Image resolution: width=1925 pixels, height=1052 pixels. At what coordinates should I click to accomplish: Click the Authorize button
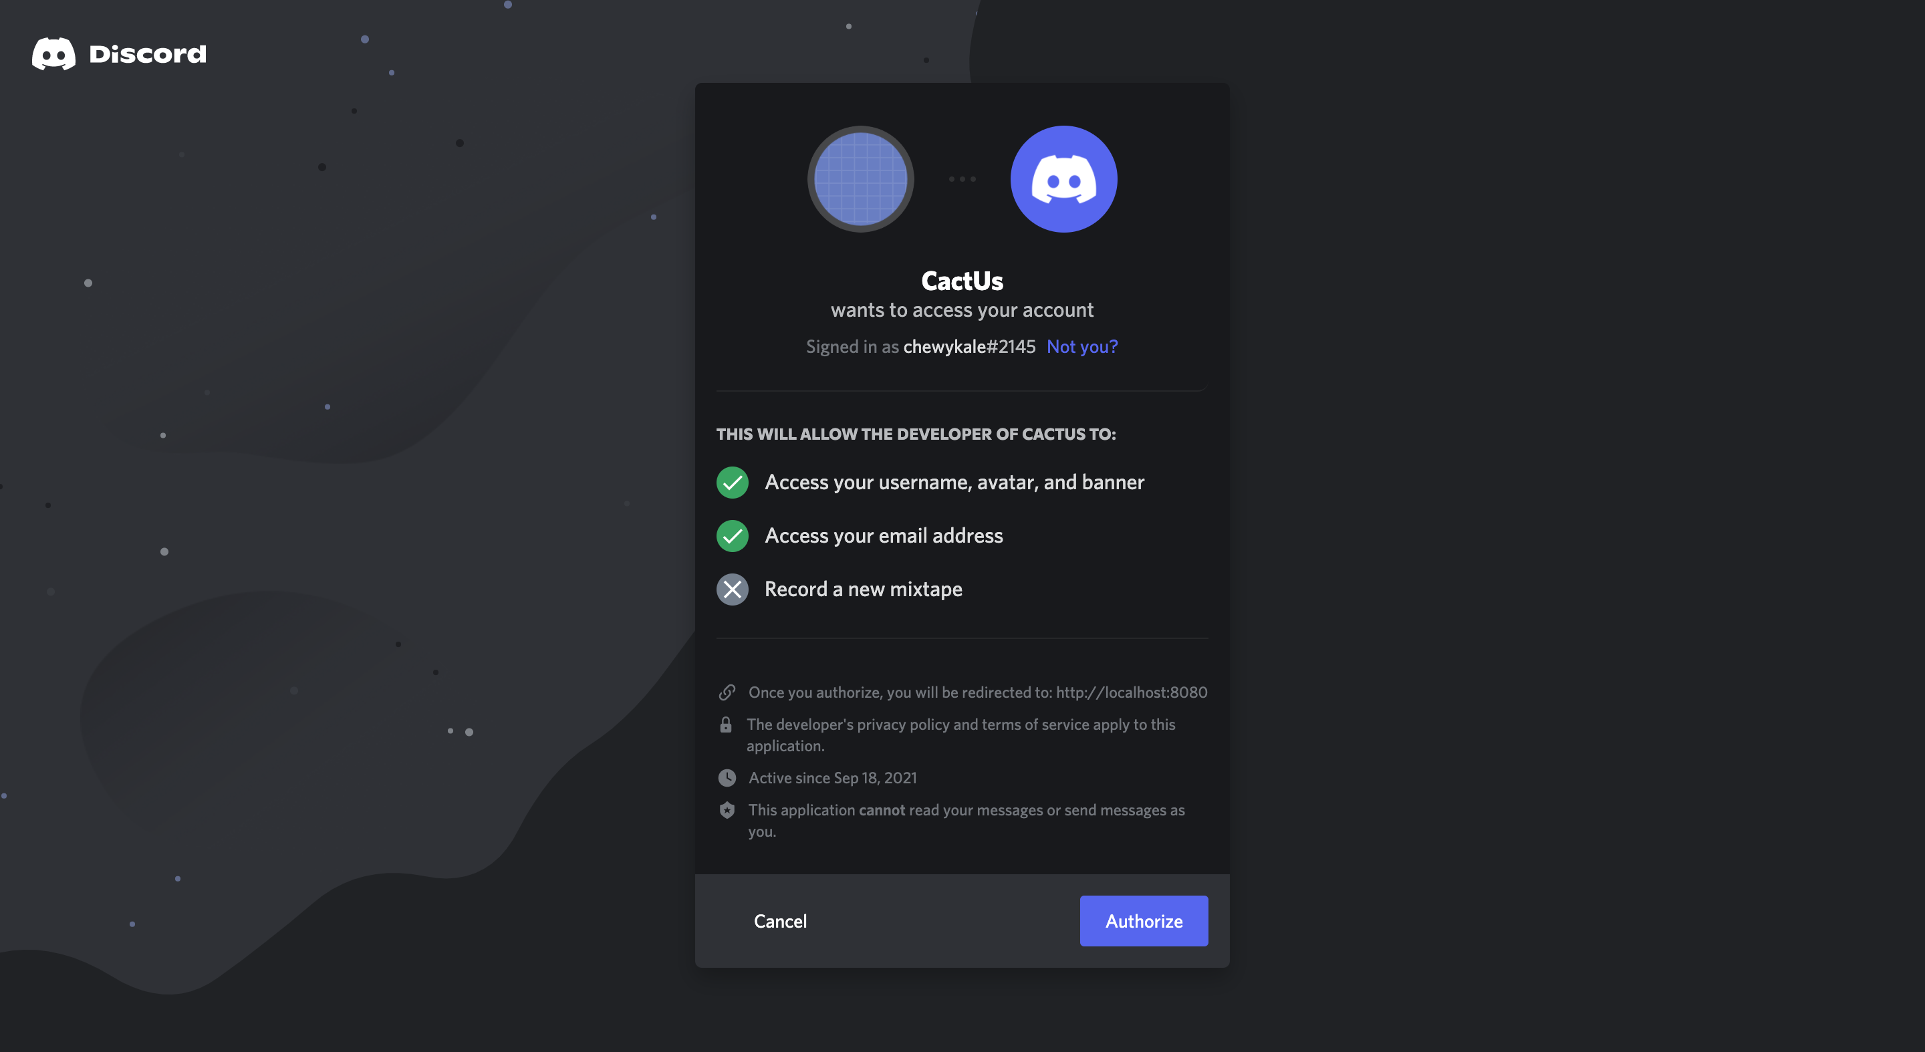coord(1144,921)
